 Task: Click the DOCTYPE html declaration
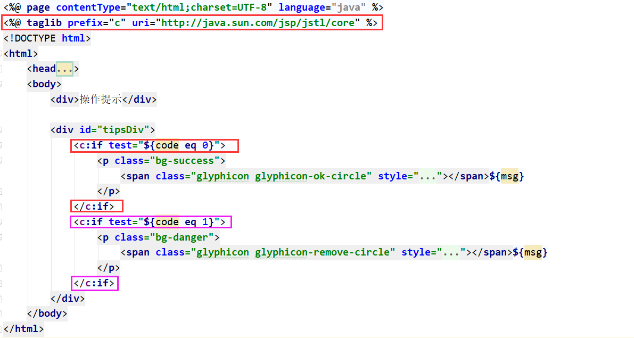[x=47, y=38]
